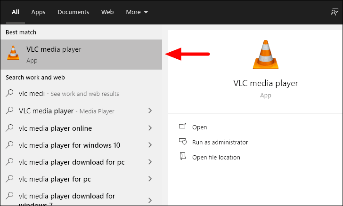The height and width of the screenshot is (206, 343).
Task: Click the 'VLC media player' title in the preview pane
Action: click(266, 83)
